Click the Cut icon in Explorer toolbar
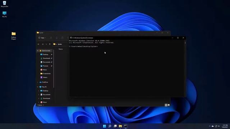This screenshot has height=129, width=230. (51, 38)
